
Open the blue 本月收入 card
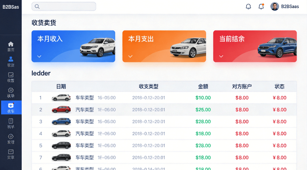pyautogui.click(x=73, y=46)
